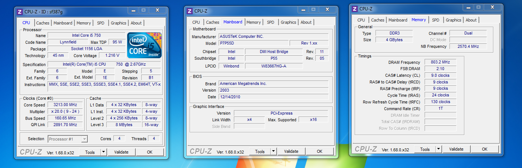The image size is (522, 168).
Task: Select CPU tab in the Mainboard window
Action: coord(196,22)
